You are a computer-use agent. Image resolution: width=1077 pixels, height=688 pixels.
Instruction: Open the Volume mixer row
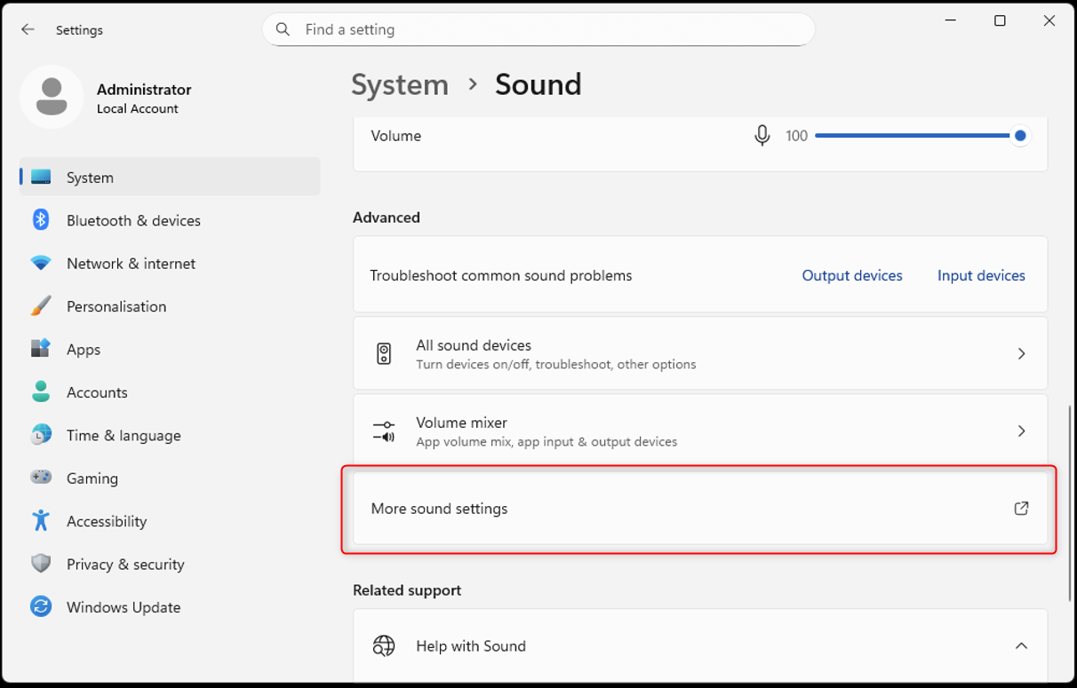point(700,431)
